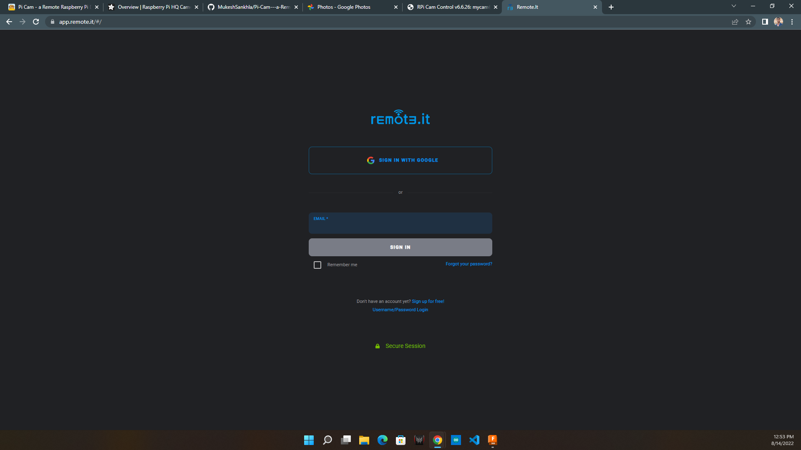Image resolution: width=801 pixels, height=450 pixels.
Task: Open the Sign up for free link
Action: 428,301
